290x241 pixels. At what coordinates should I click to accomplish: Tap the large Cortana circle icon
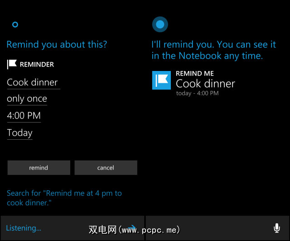(160, 24)
